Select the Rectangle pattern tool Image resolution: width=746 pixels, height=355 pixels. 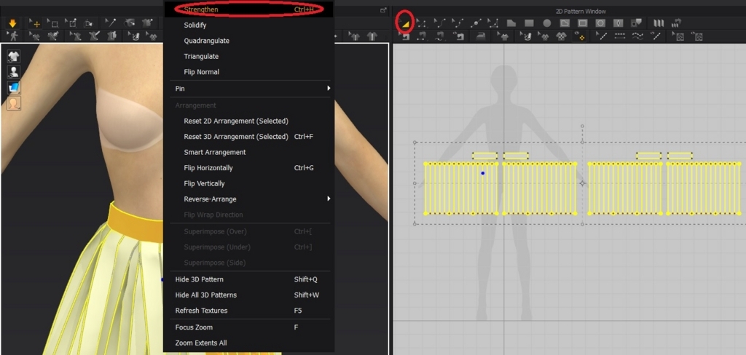(x=529, y=23)
